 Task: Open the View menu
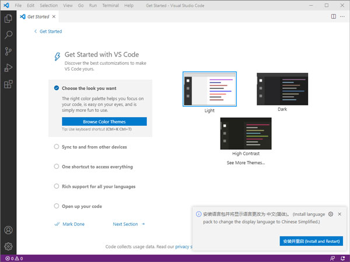(x=68, y=5)
